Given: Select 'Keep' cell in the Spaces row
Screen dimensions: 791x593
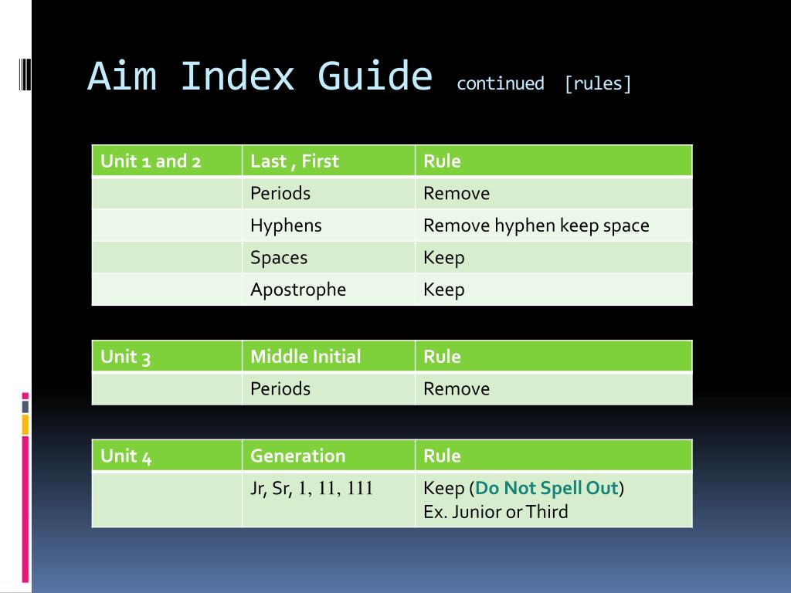Looking at the screenshot, I should (x=554, y=257).
